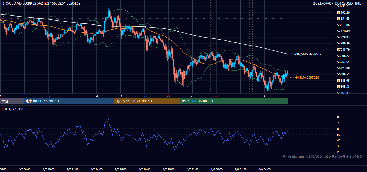Viewport: 367px width, 172px height.
Task: Click RSI axis level 80
Action: [x=339, y=117]
